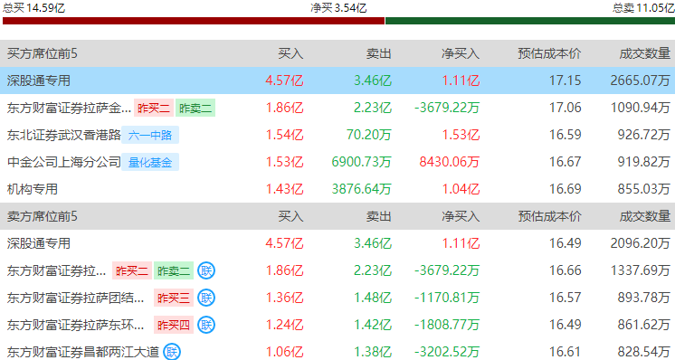Select highlighted 深股通专用 buyer row
This screenshot has width=675, height=360.
337,81
